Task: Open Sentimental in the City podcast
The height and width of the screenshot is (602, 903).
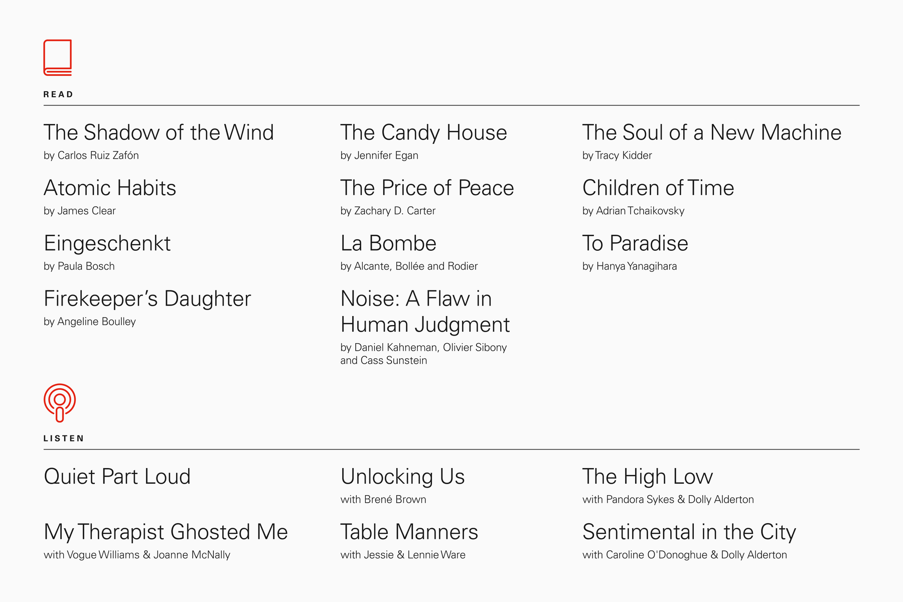Action: 689,532
